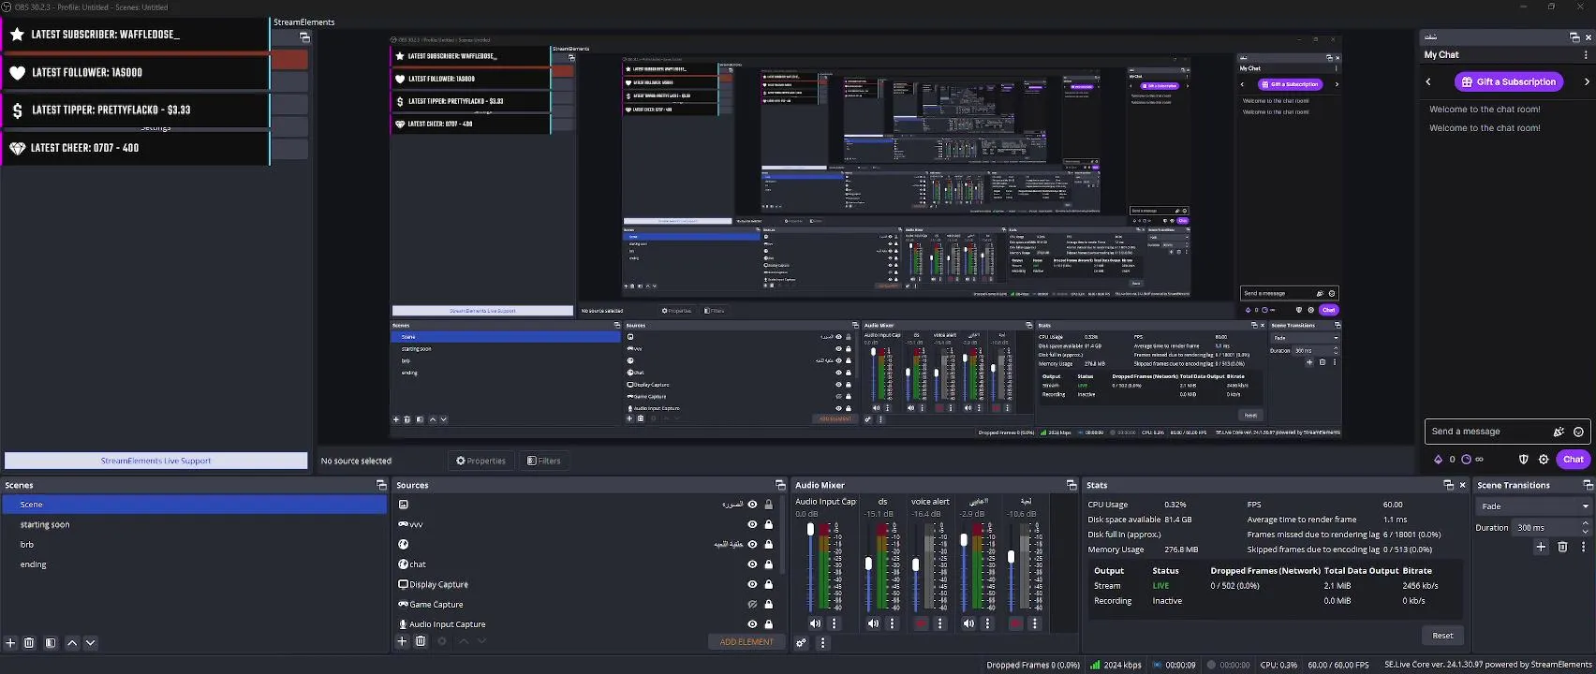Mute the ds channel speaker icon
This screenshot has width=1596, height=674.
coord(874,623)
